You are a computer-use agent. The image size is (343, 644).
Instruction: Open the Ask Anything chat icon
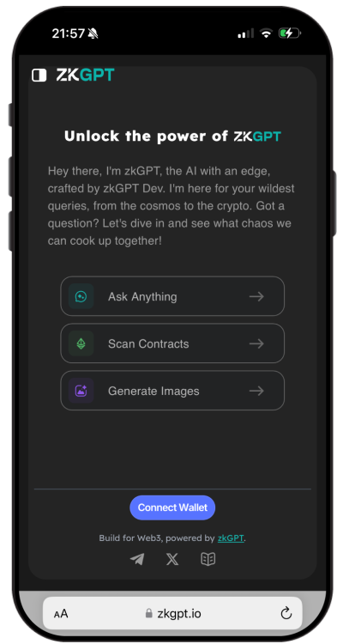(x=81, y=296)
